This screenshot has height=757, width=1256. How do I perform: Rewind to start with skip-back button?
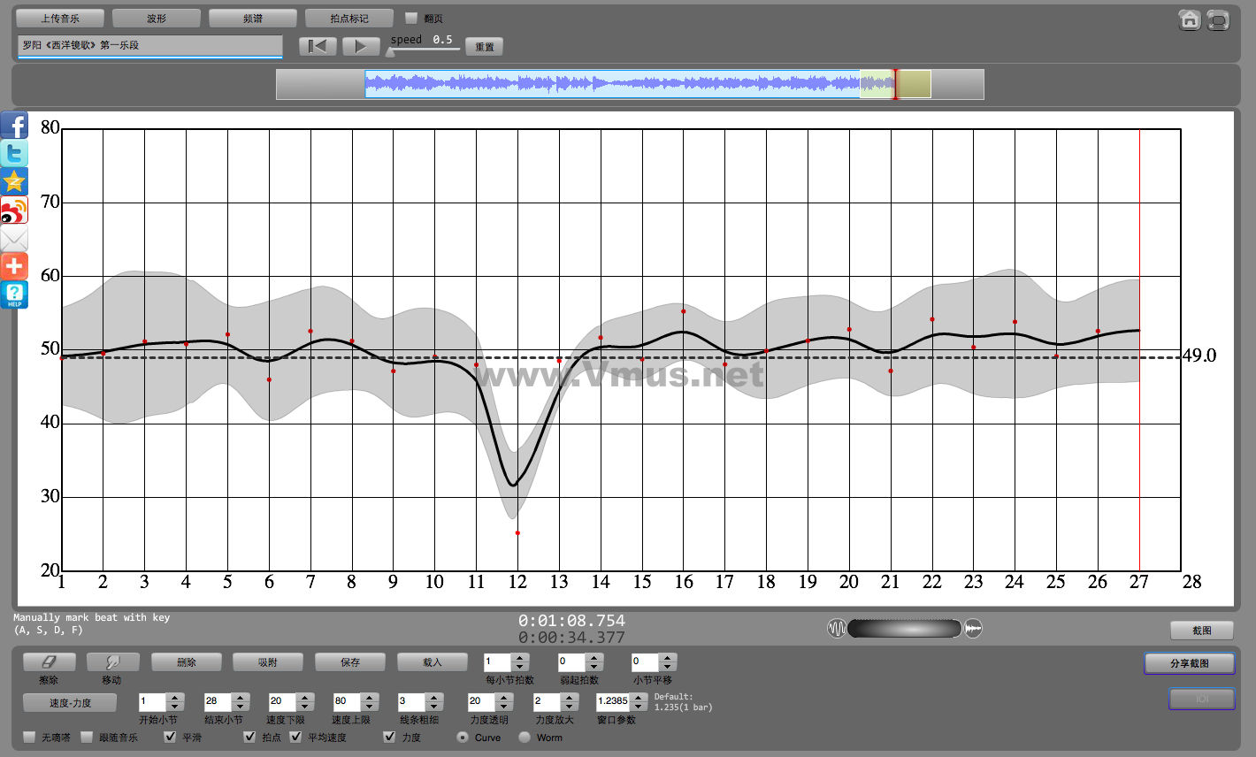(317, 46)
